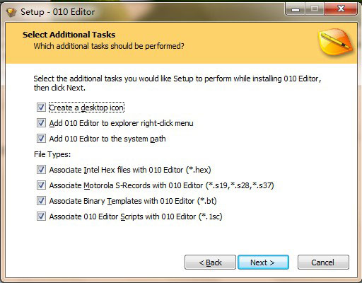Click the 'Which additional tasks should be performed?' text

point(109,46)
